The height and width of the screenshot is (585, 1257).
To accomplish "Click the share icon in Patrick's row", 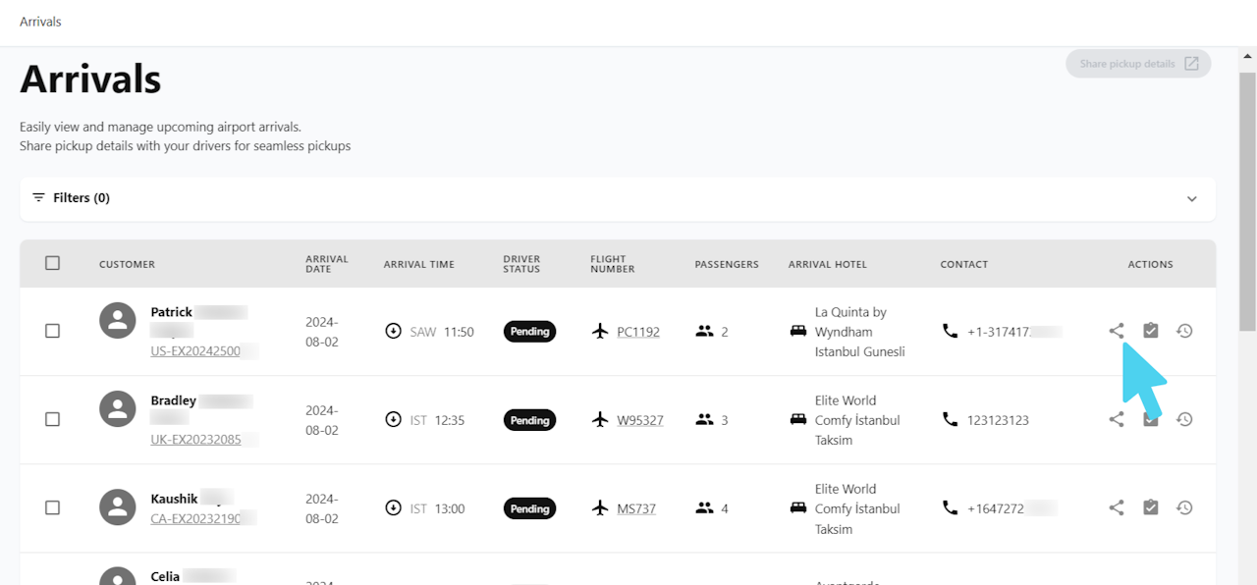I will (1117, 331).
